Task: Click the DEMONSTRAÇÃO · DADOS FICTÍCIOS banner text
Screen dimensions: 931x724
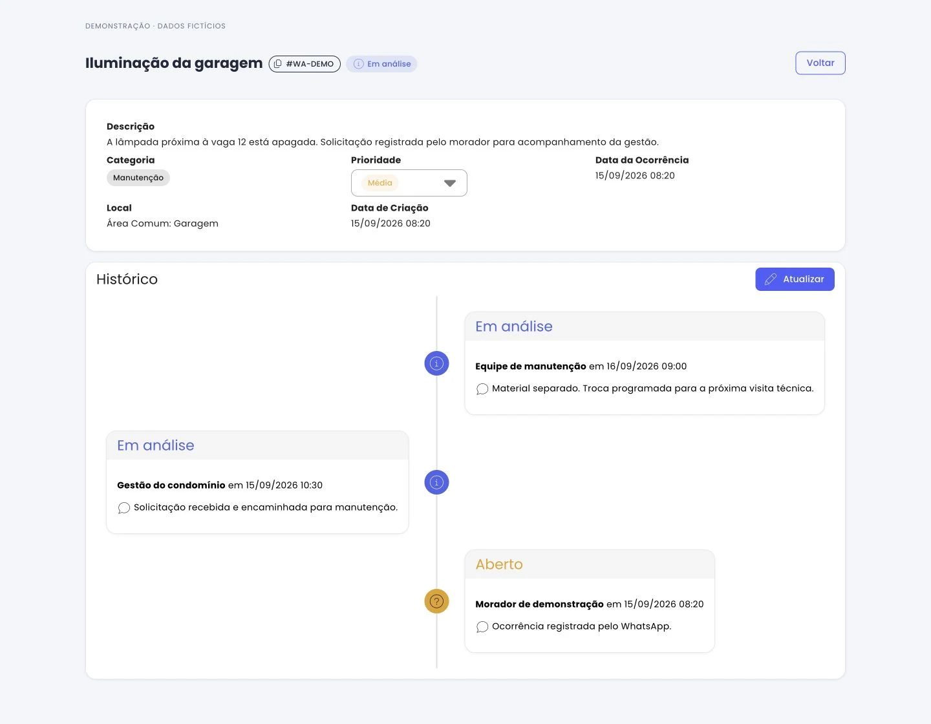Action: click(x=155, y=27)
